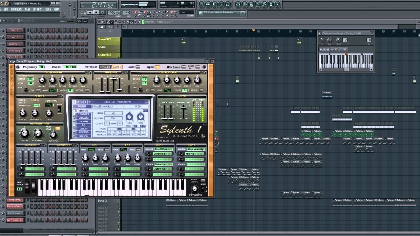Open the browser toolbar icon

point(221,4)
